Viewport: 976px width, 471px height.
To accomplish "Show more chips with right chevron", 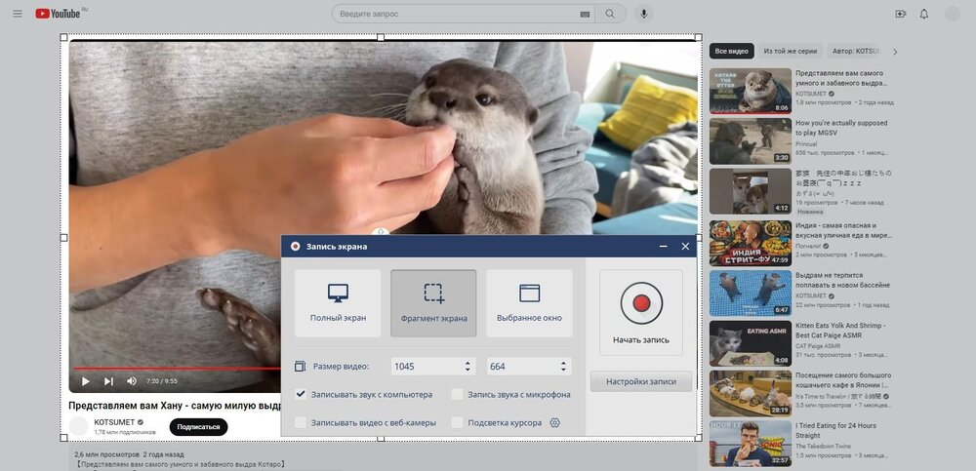I will coord(895,52).
